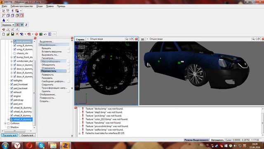264x149 pixels.
Task: Close the commands panel red icon
Action: point(72,38)
